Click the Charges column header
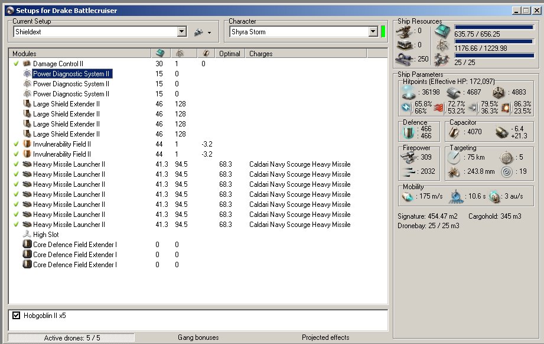This screenshot has width=544, height=344. 305,53
